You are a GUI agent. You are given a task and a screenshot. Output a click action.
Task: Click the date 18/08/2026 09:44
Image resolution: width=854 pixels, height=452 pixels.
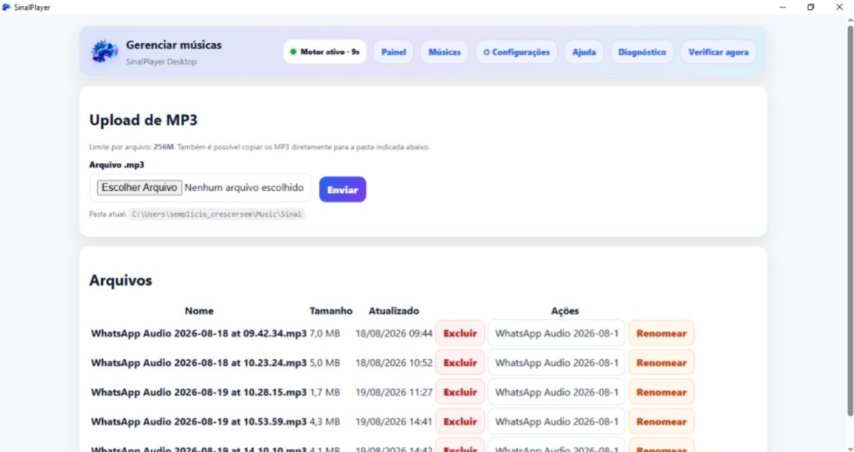click(x=394, y=333)
